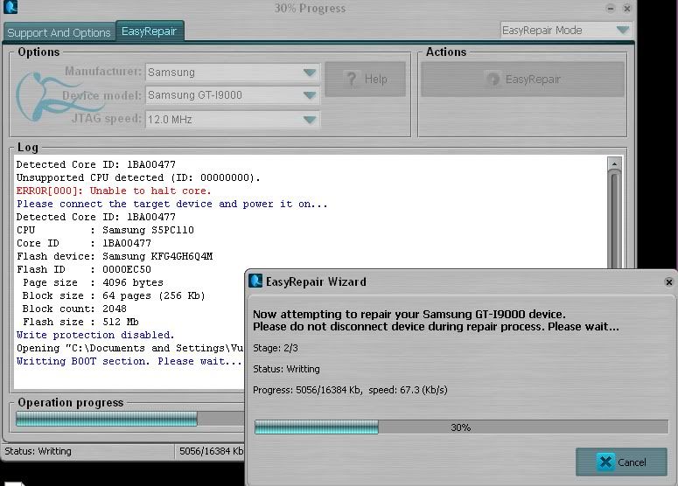
Task: Click 'Write protection disabled.' log line
Action: tap(95, 335)
